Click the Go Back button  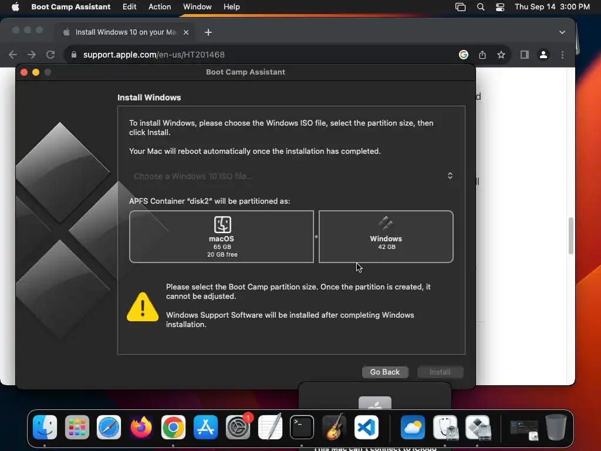385,372
